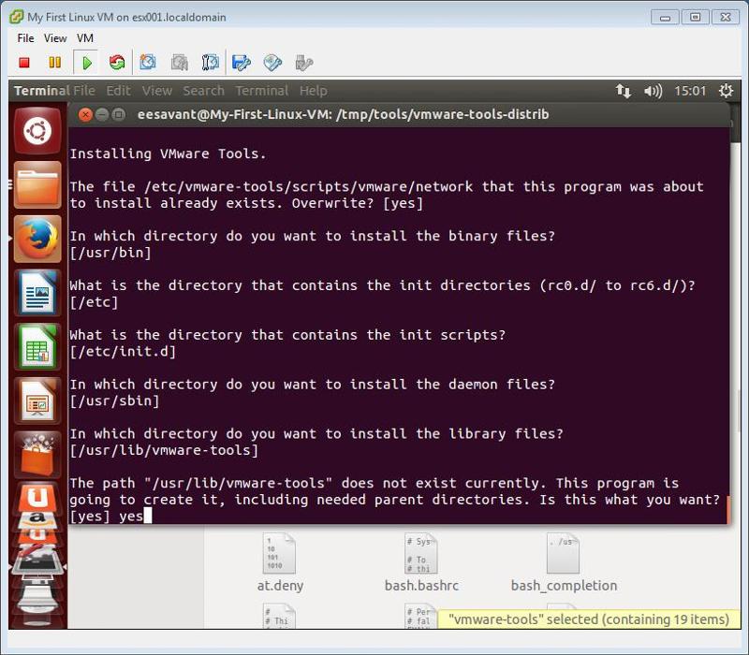Launch LibreOffice Calc from the launcher

tap(37, 346)
